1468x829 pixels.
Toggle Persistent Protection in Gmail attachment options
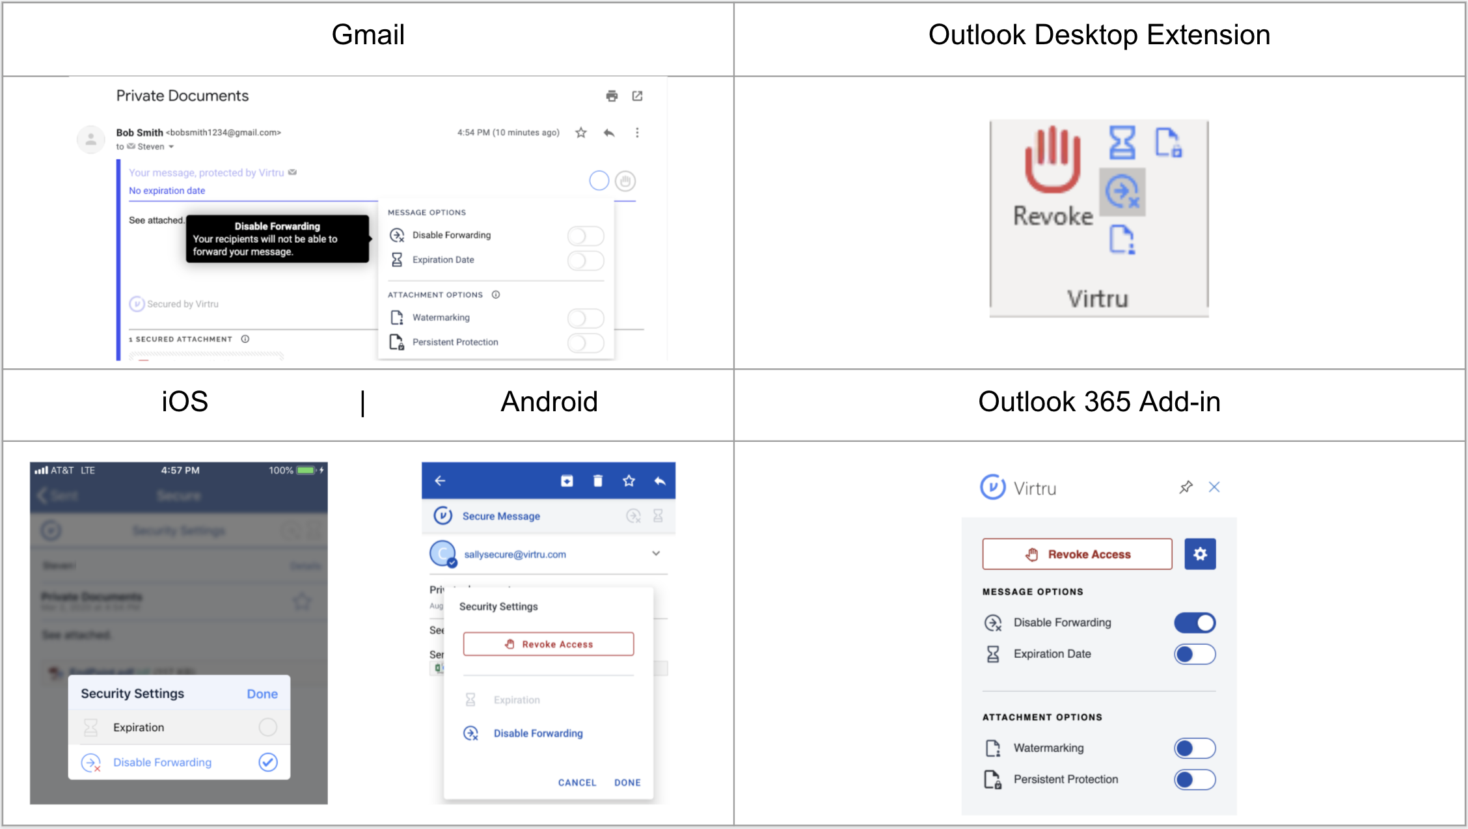coord(586,342)
